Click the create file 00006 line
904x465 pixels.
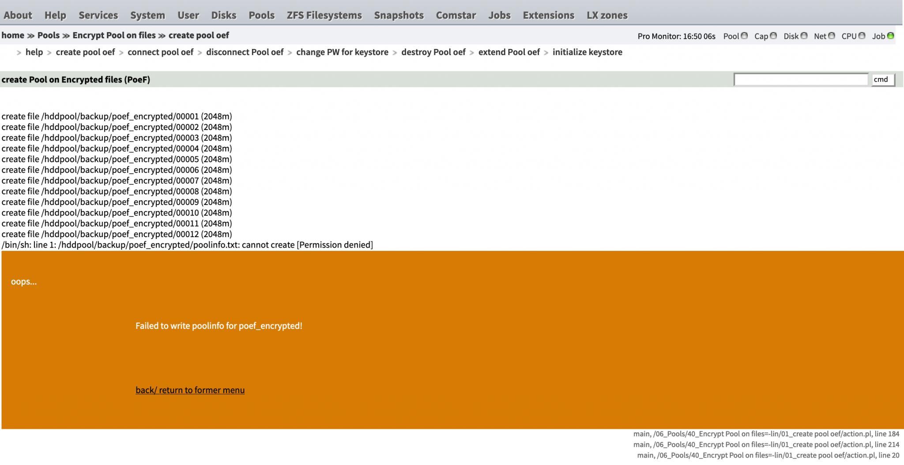click(x=117, y=170)
